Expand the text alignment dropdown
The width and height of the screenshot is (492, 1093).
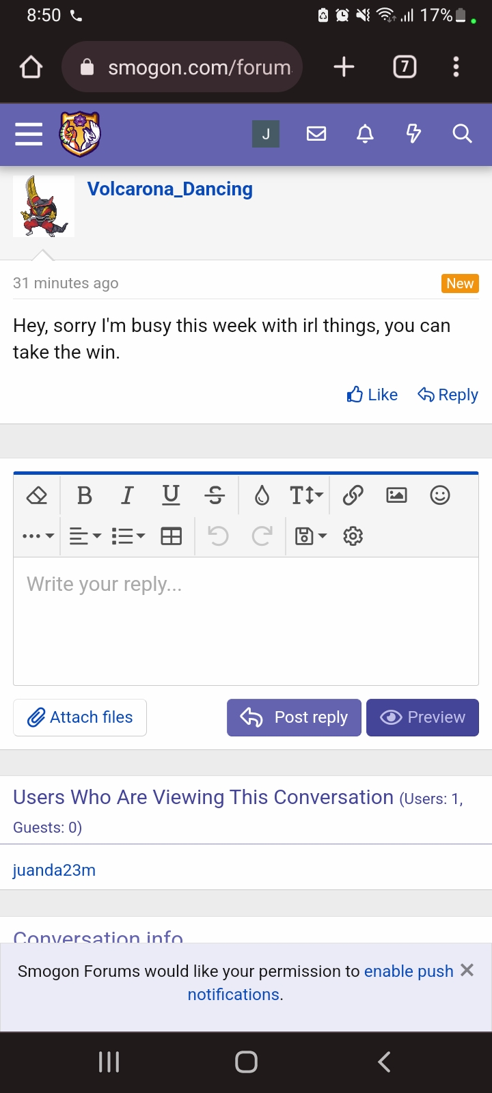coord(85,536)
